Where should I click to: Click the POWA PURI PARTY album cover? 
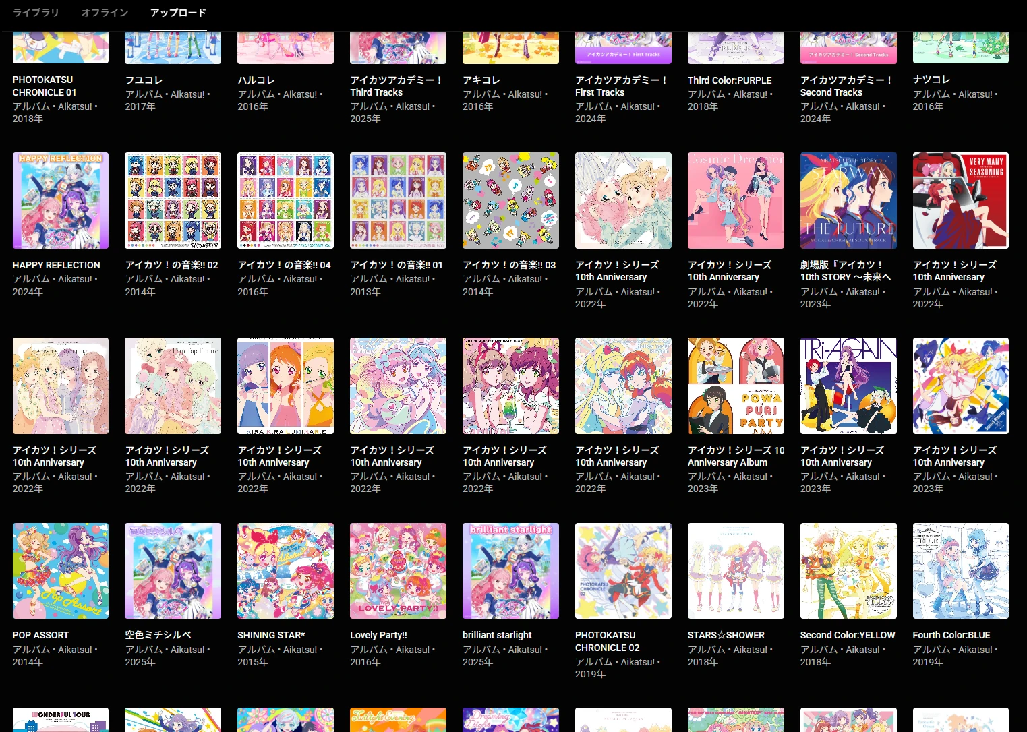pos(736,386)
